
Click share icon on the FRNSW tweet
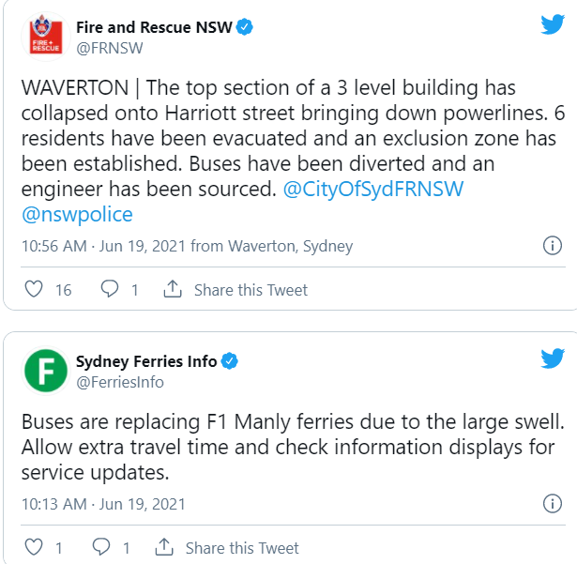coord(173,289)
